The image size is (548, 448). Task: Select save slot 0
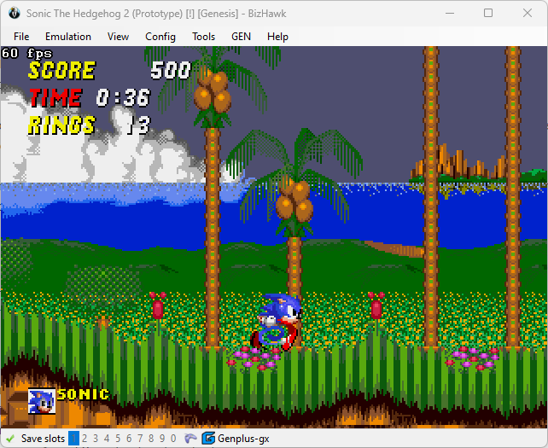pos(173,439)
